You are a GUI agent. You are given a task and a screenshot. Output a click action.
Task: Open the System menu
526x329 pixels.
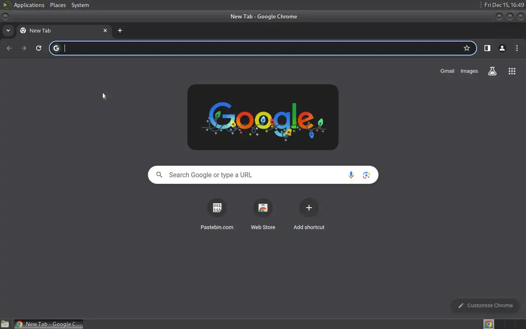point(80,5)
